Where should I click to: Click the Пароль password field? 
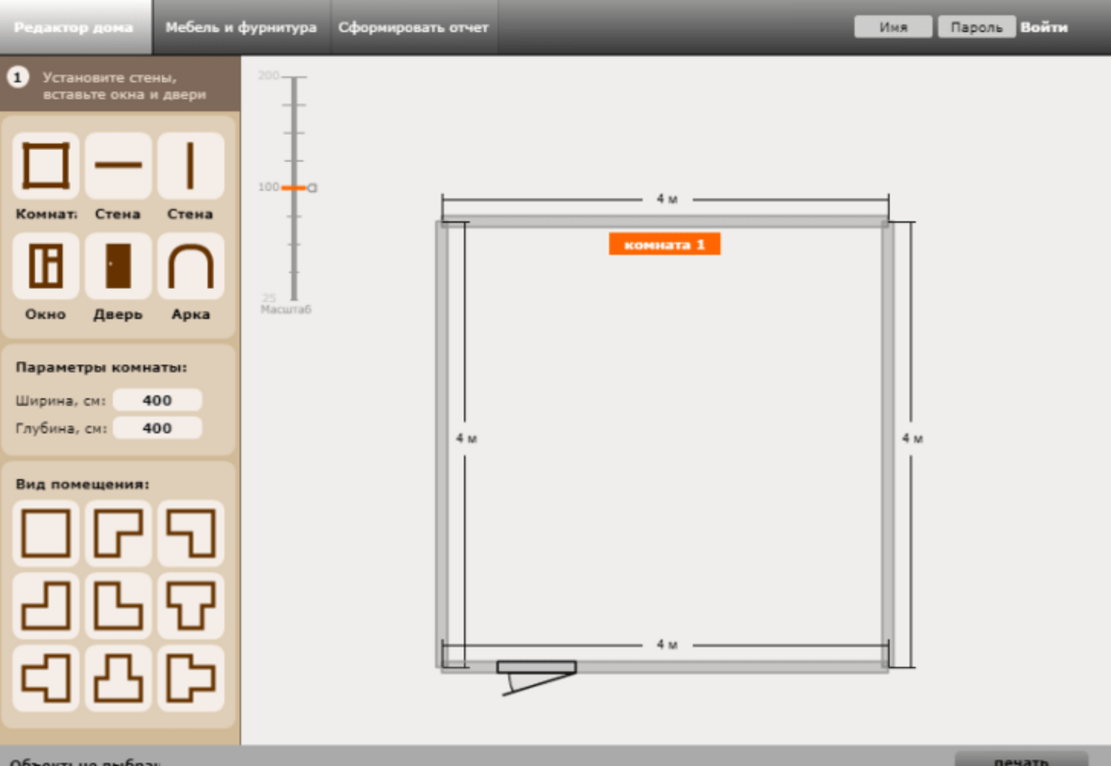976,27
